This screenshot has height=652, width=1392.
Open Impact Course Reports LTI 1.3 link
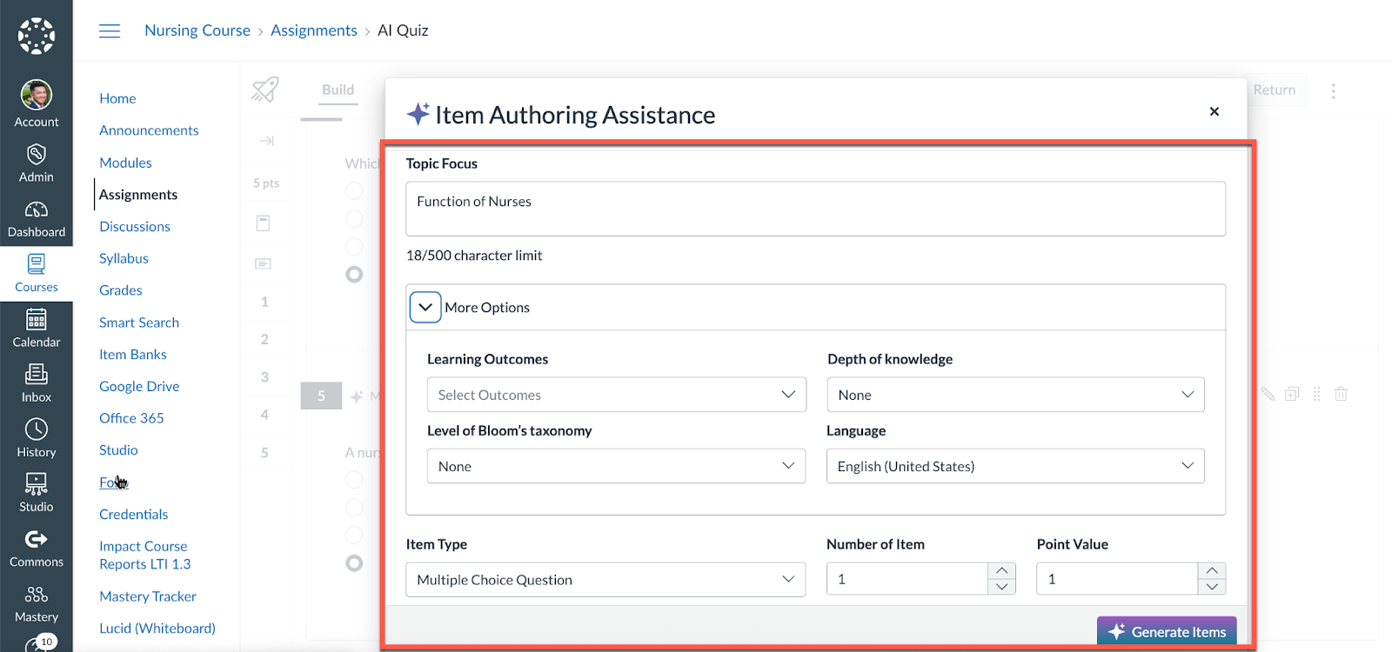click(x=145, y=555)
